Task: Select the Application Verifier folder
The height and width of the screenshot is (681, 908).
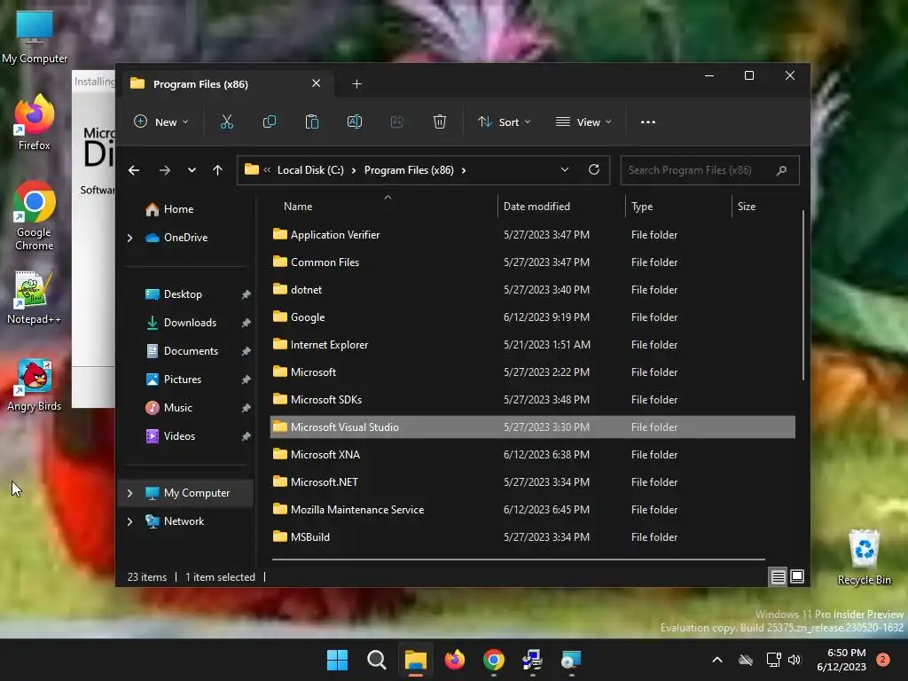Action: click(532, 234)
